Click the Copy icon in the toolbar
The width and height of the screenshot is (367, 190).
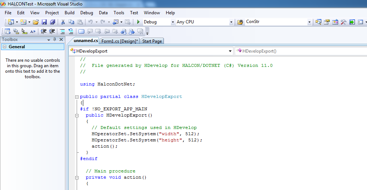point(71,22)
